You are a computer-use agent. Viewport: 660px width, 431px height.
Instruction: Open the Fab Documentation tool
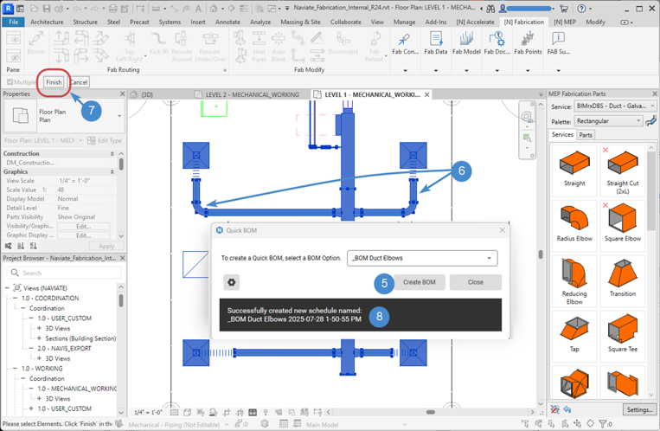click(497, 44)
